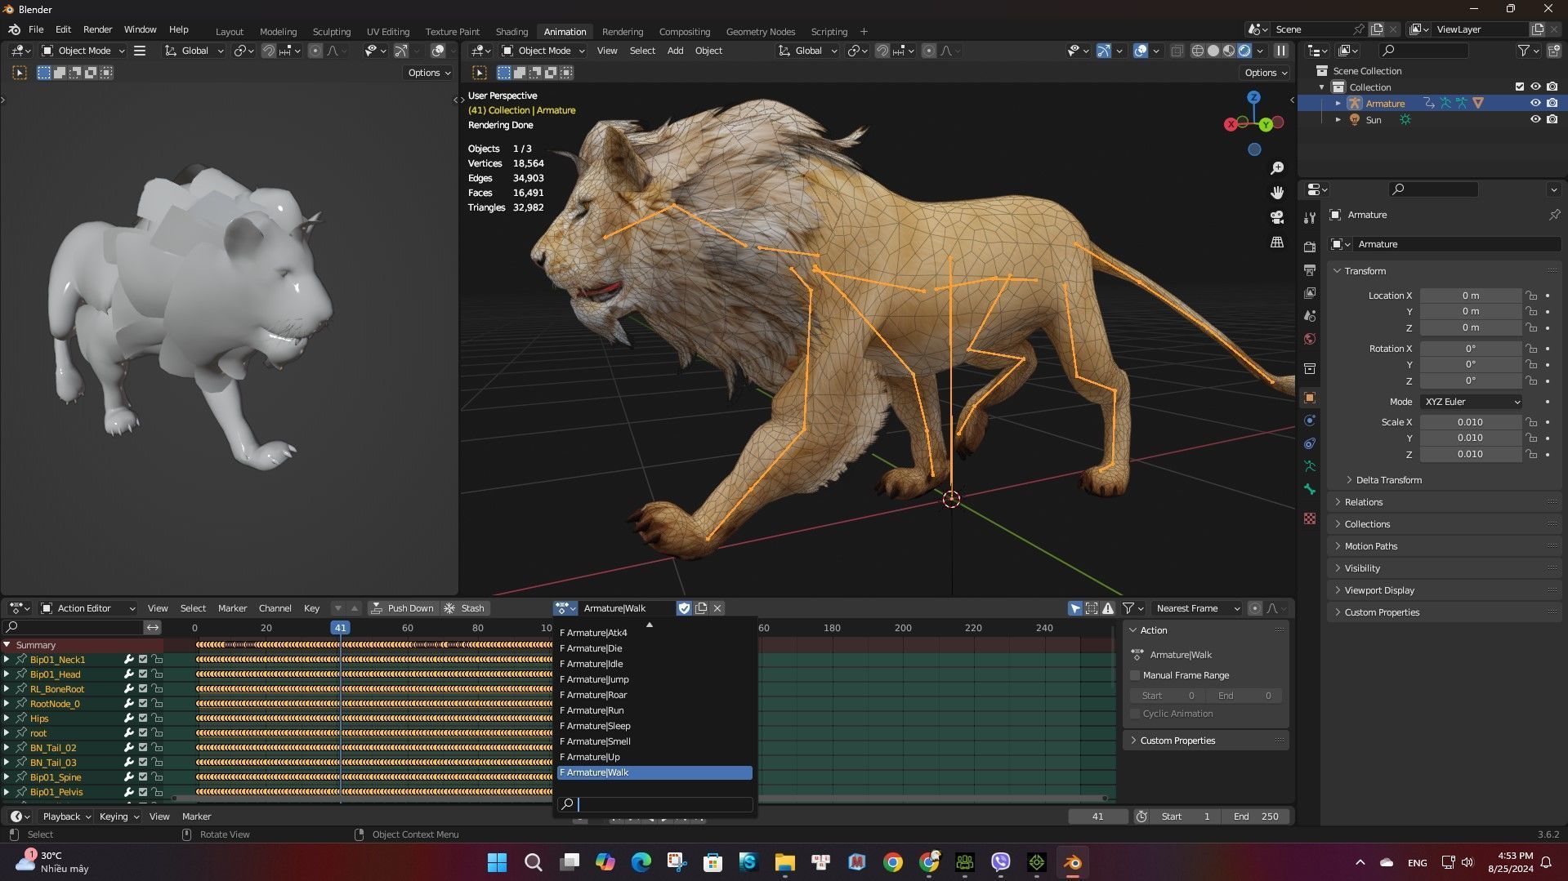The width and height of the screenshot is (1568, 881).
Task: Lock Location X lock icon
Action: point(1531,296)
